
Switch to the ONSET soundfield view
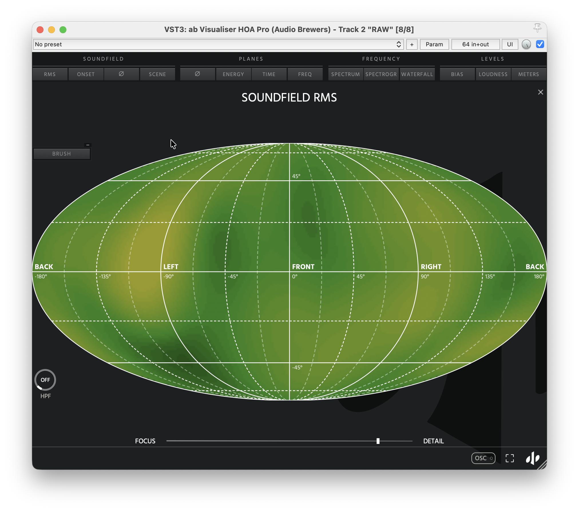[86, 74]
